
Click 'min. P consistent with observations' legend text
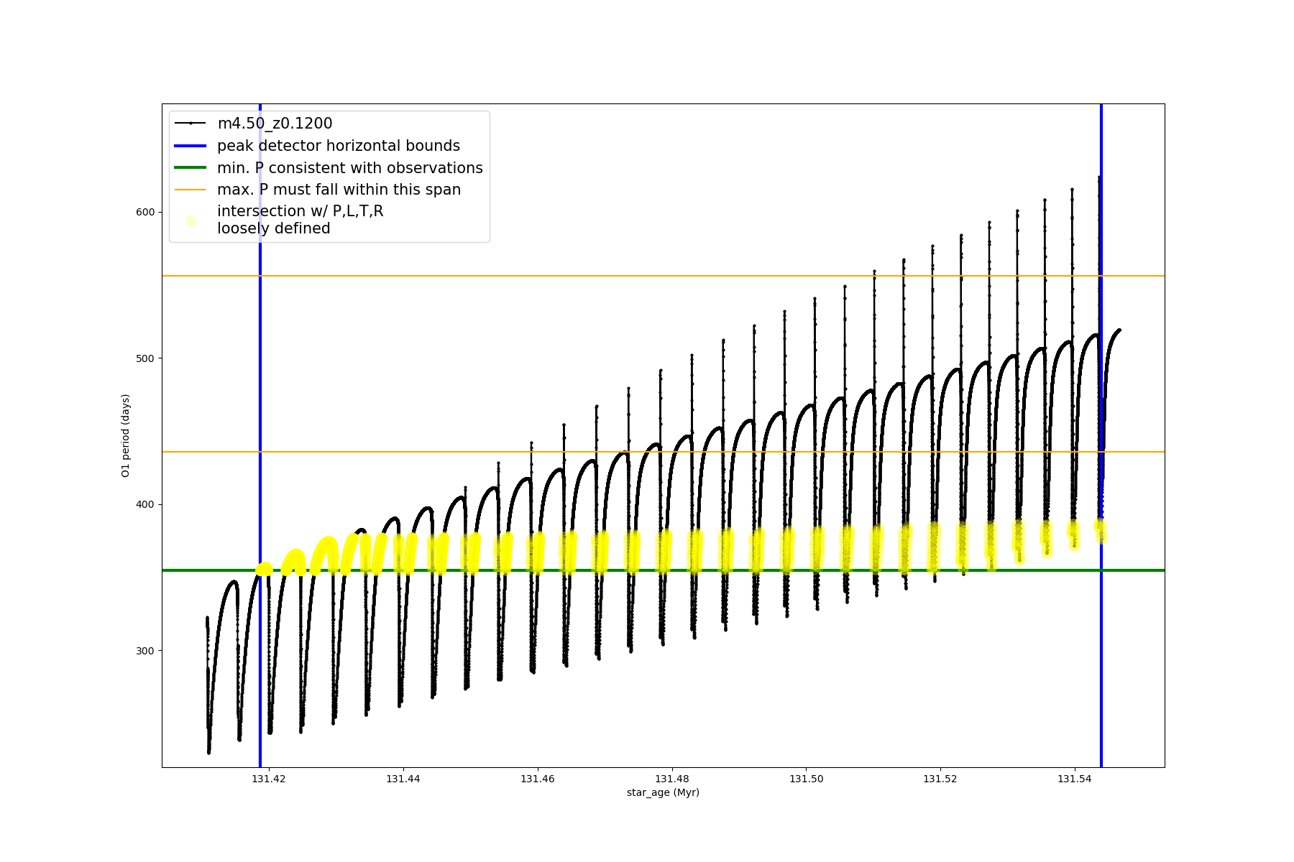click(x=350, y=168)
